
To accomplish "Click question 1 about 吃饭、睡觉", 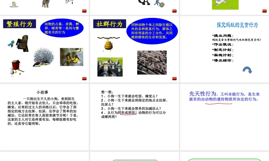I will (x=129, y=96).
